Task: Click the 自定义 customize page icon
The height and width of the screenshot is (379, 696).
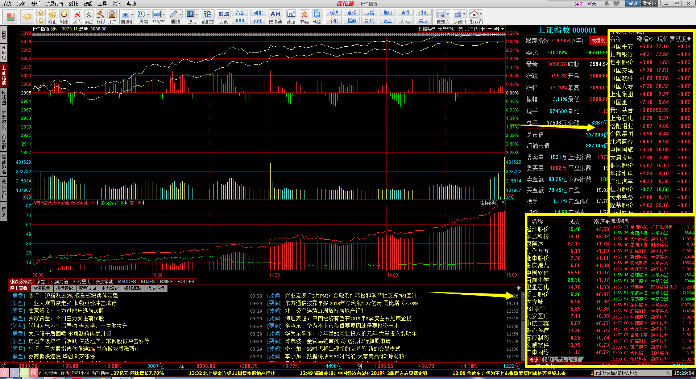Action: point(441,14)
